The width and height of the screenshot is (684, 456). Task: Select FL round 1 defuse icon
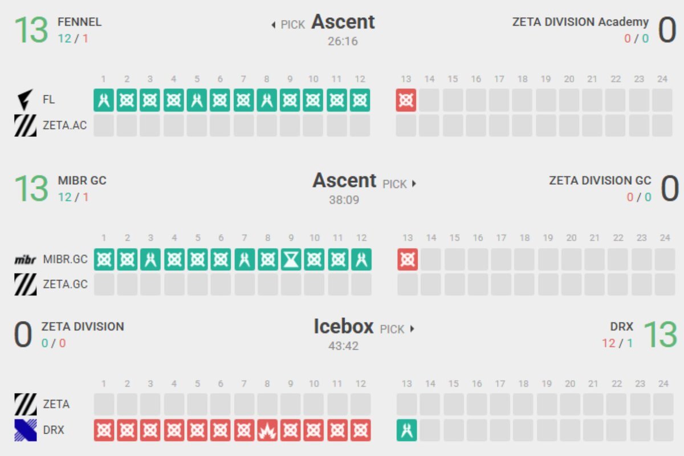pyautogui.click(x=104, y=100)
